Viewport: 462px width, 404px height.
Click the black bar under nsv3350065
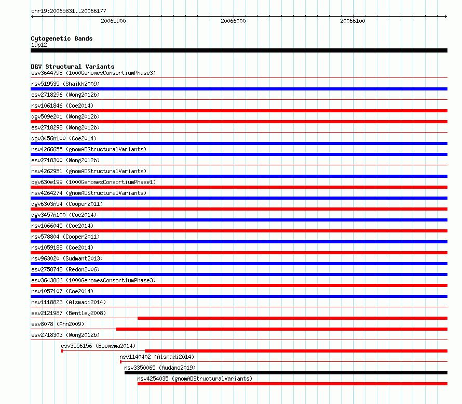[286, 373]
